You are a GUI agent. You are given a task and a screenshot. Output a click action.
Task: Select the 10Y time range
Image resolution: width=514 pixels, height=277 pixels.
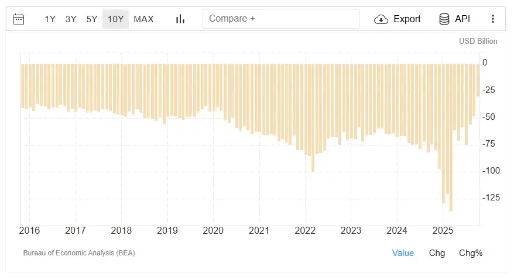(x=115, y=19)
